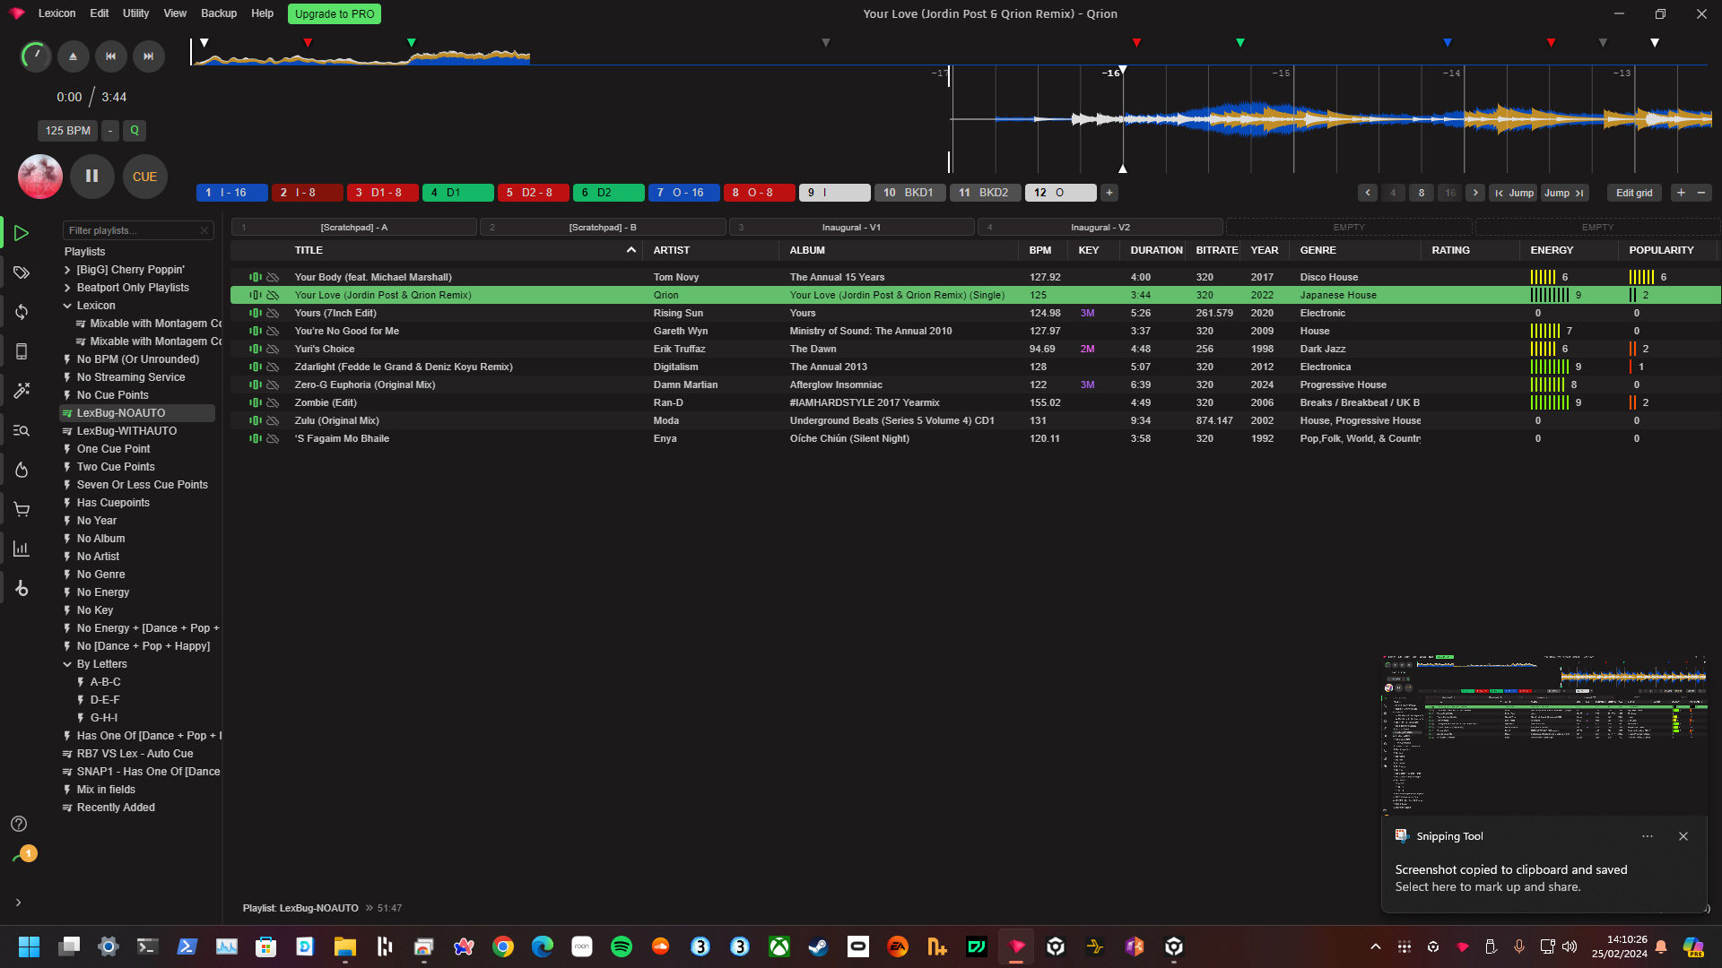1722x968 pixels.
Task: Select the 8-beat jump size option
Action: [x=1421, y=193]
